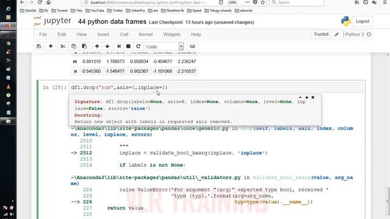Open the Edit menu

pyautogui.click(x=62, y=35)
